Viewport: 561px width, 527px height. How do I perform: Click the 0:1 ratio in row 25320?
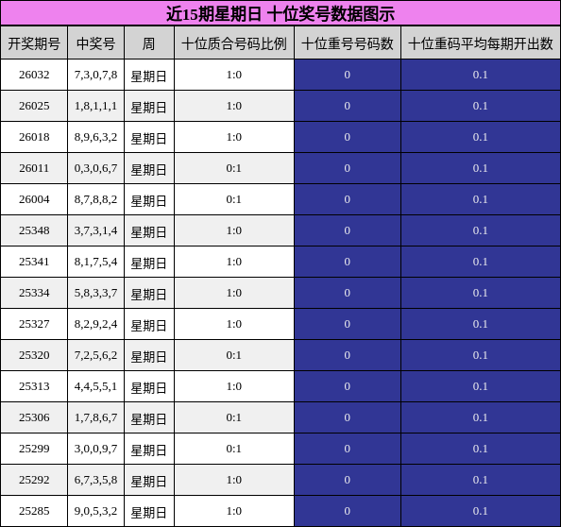pos(234,355)
